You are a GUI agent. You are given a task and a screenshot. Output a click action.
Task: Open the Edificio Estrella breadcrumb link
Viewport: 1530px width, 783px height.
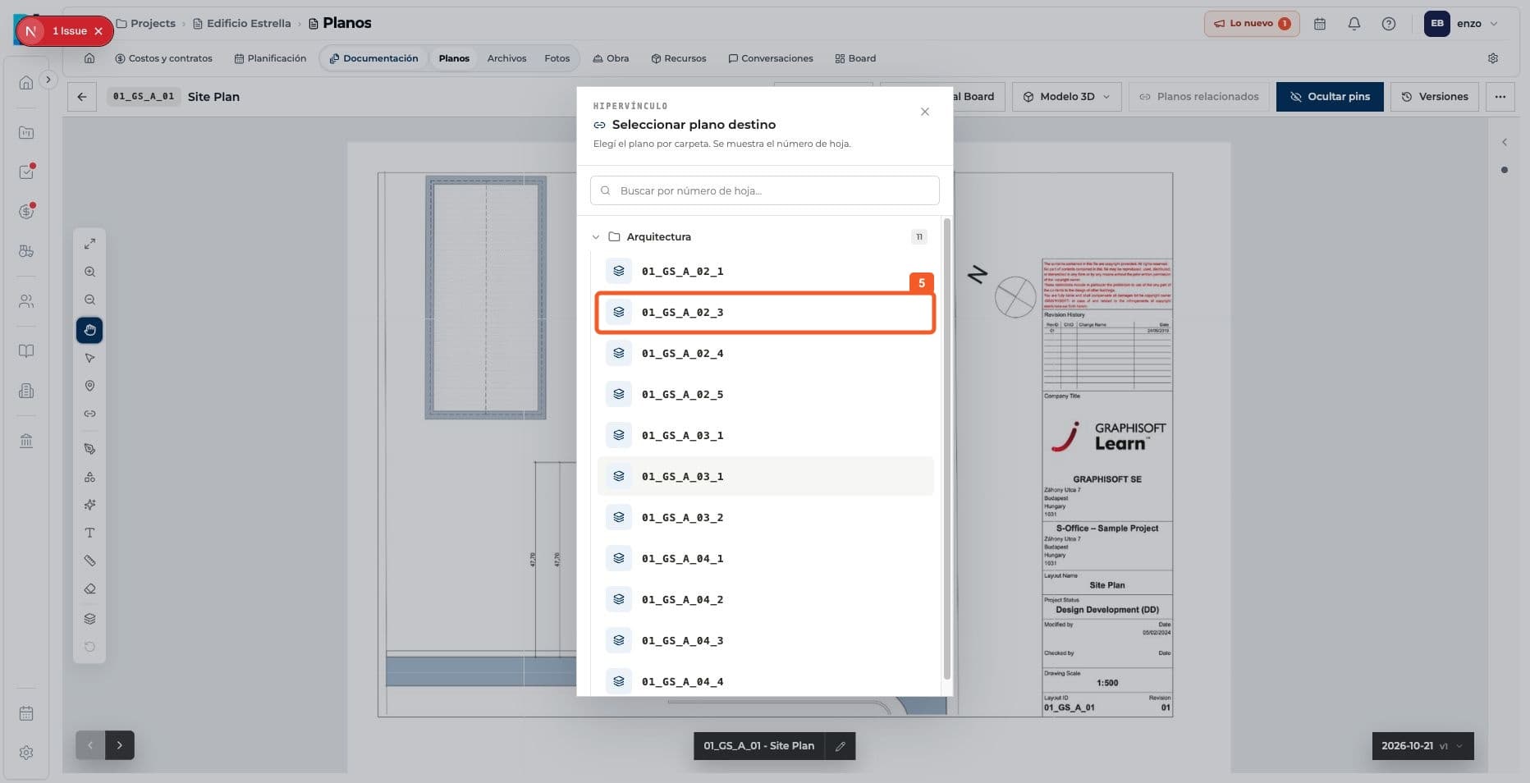241,24
